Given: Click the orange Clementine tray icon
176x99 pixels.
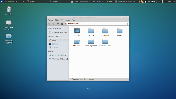Looking at the screenshot, I should tap(142, 2).
